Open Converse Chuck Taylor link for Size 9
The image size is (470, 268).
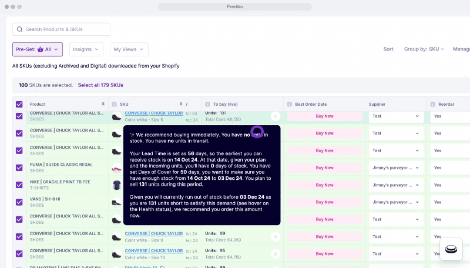point(154,233)
